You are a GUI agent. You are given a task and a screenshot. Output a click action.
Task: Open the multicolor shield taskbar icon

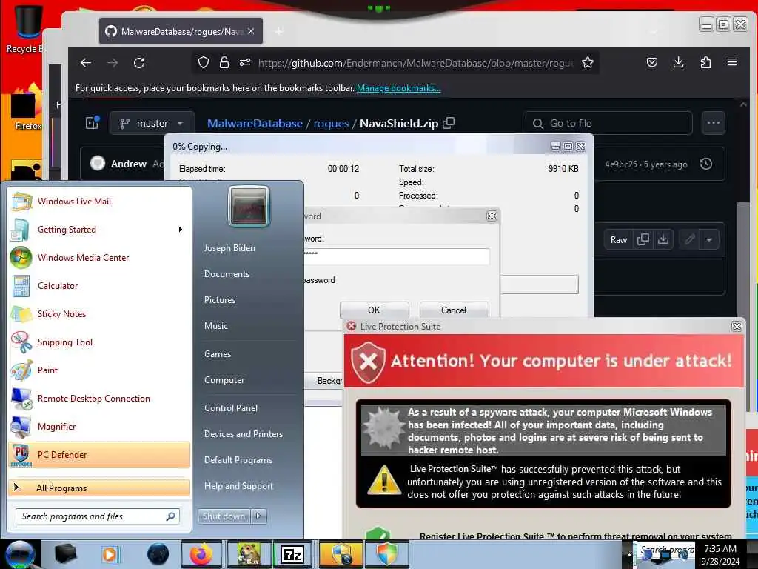pyautogui.click(x=386, y=554)
